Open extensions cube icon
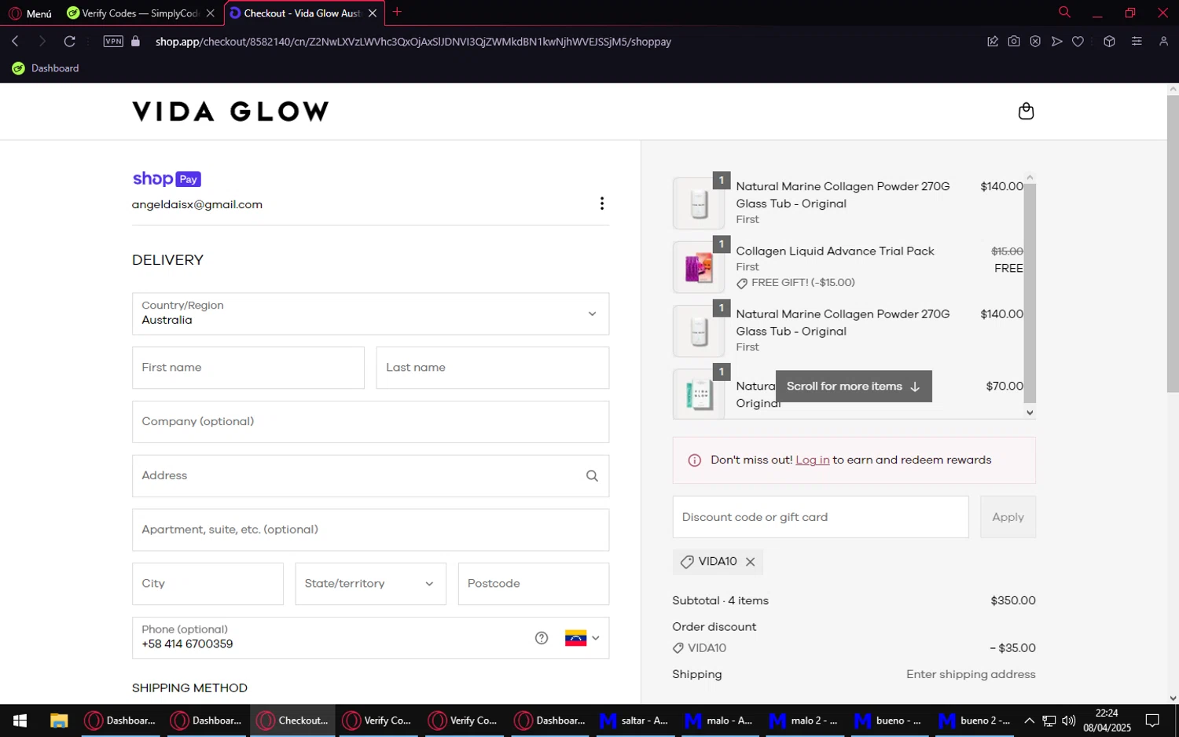Screen dimensions: 1179x737 point(1109,42)
